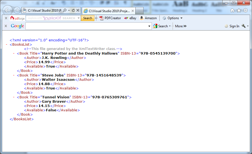Viewport: 252px width, 154px height.
Task: Close the Google toolbar
Action: [x=6, y=26]
